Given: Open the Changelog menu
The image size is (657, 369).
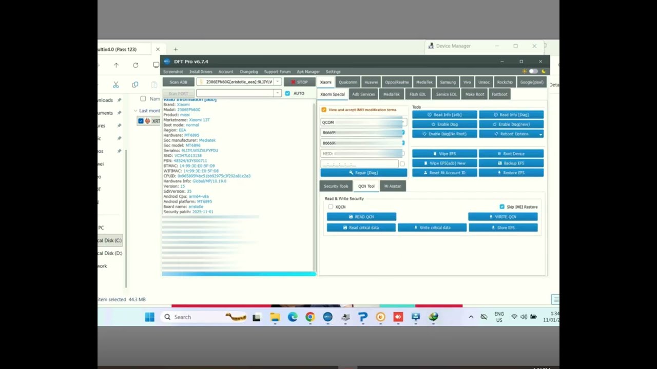Looking at the screenshot, I should tap(249, 72).
